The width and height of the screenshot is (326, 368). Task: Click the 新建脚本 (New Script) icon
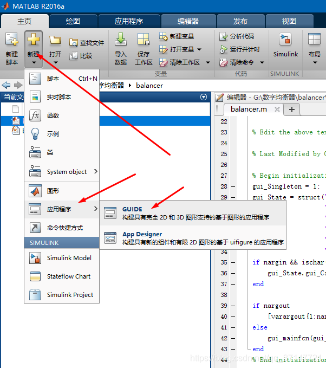point(12,40)
